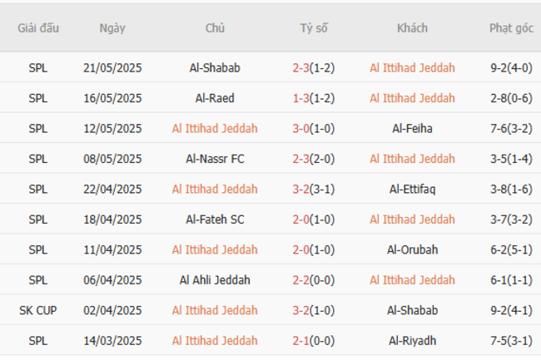
Task: Click the Tỷ số column header
Action: [314, 28]
